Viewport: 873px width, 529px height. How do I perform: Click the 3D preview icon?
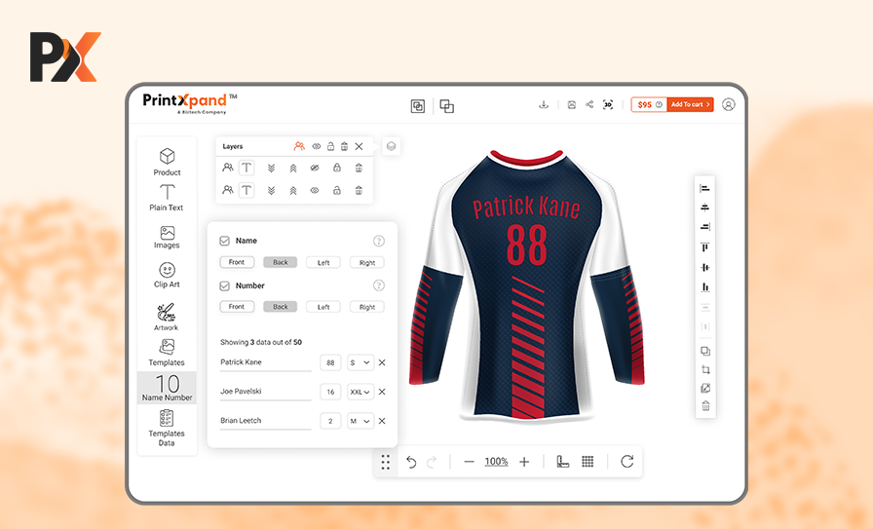tap(608, 104)
